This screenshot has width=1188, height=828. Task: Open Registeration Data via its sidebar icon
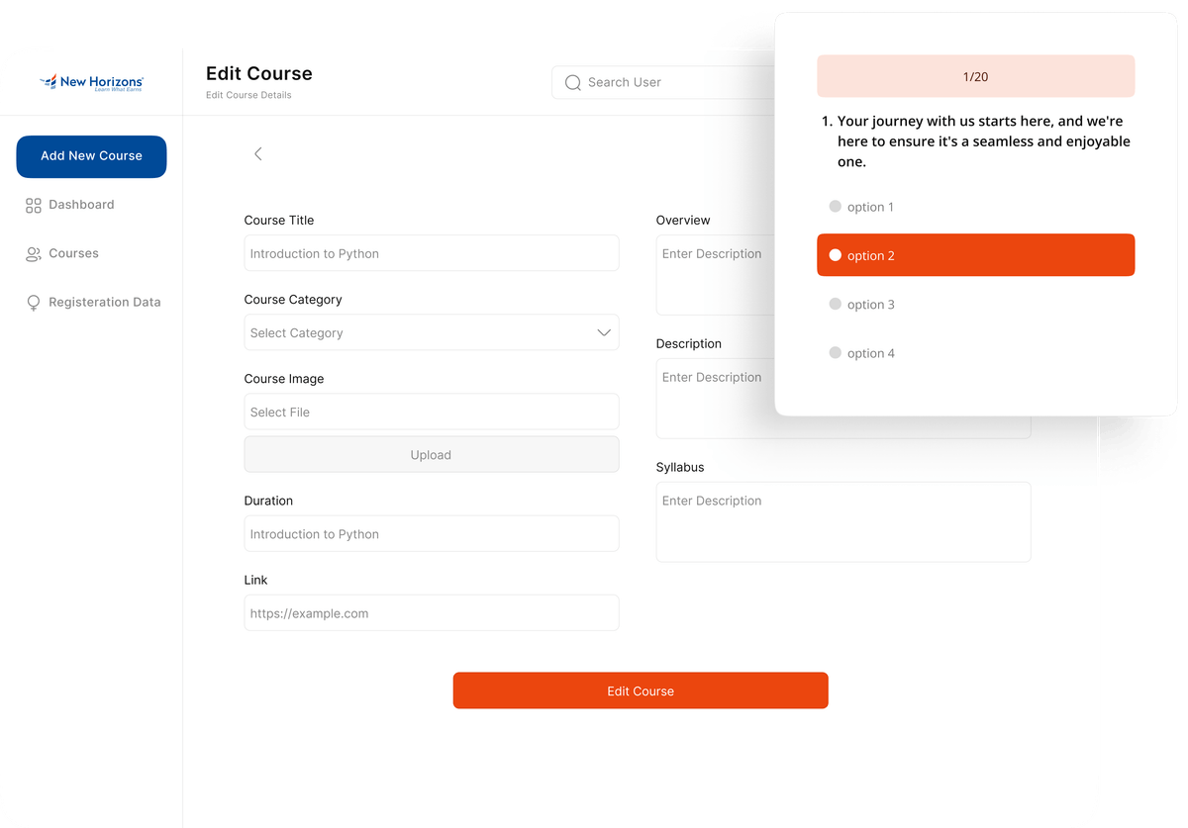[x=35, y=302]
